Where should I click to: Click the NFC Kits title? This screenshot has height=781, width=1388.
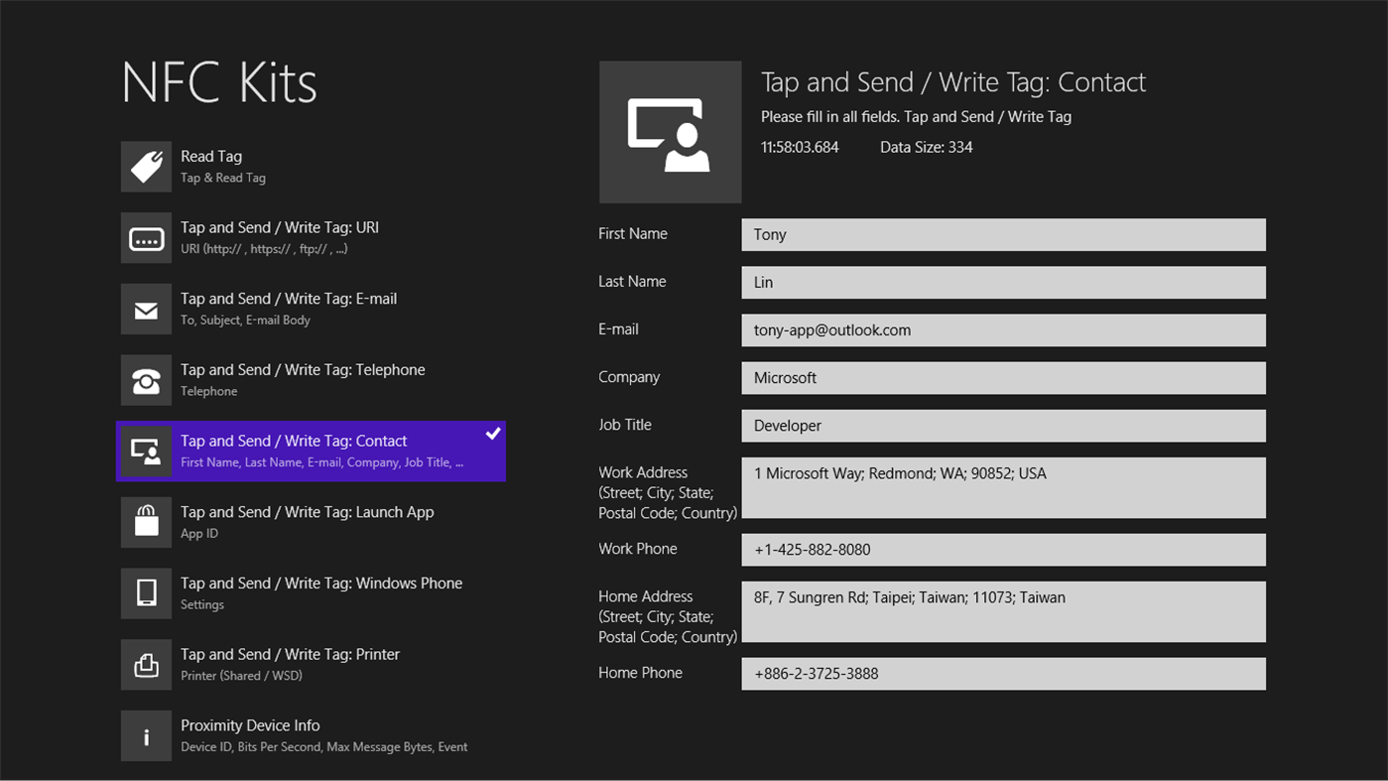tap(218, 83)
